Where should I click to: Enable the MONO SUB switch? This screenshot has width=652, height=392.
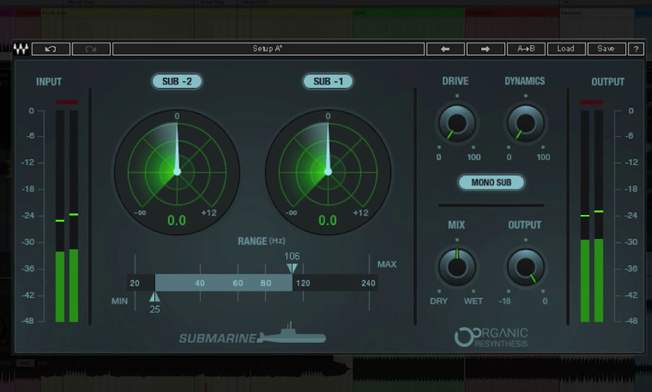coord(491,182)
